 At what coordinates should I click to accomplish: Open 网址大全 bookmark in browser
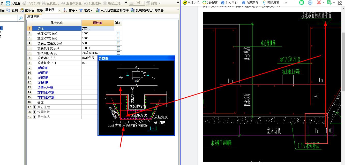(x=191, y=3)
